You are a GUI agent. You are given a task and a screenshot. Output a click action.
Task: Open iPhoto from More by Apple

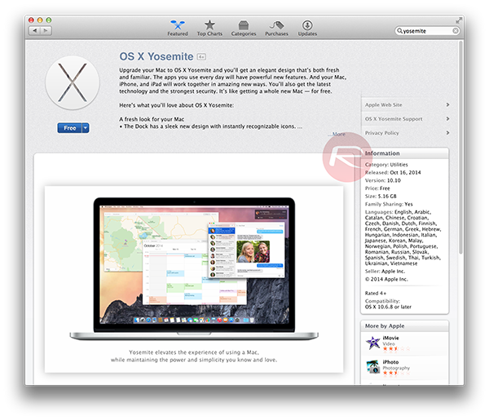tap(390, 362)
